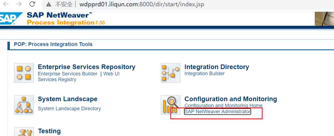Click the POP: Process Integration Tools title
The image size is (334, 136).
[53, 44]
